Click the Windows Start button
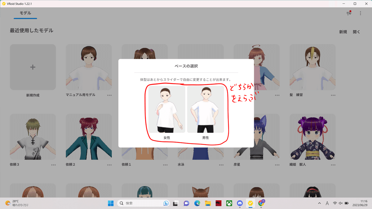 pos(110,203)
